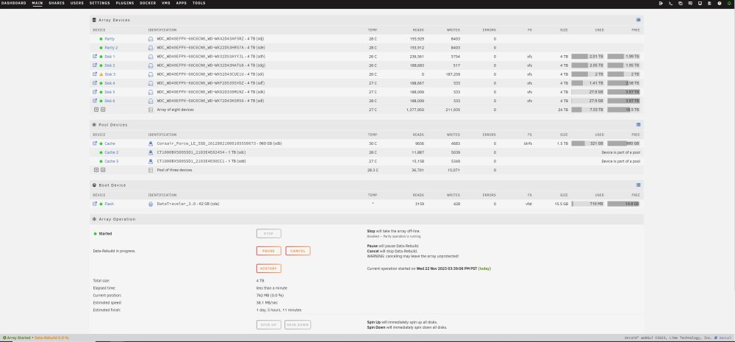The height and width of the screenshot is (342, 735).
Task: Click the device icon for Cache SSD
Action: coord(151,143)
